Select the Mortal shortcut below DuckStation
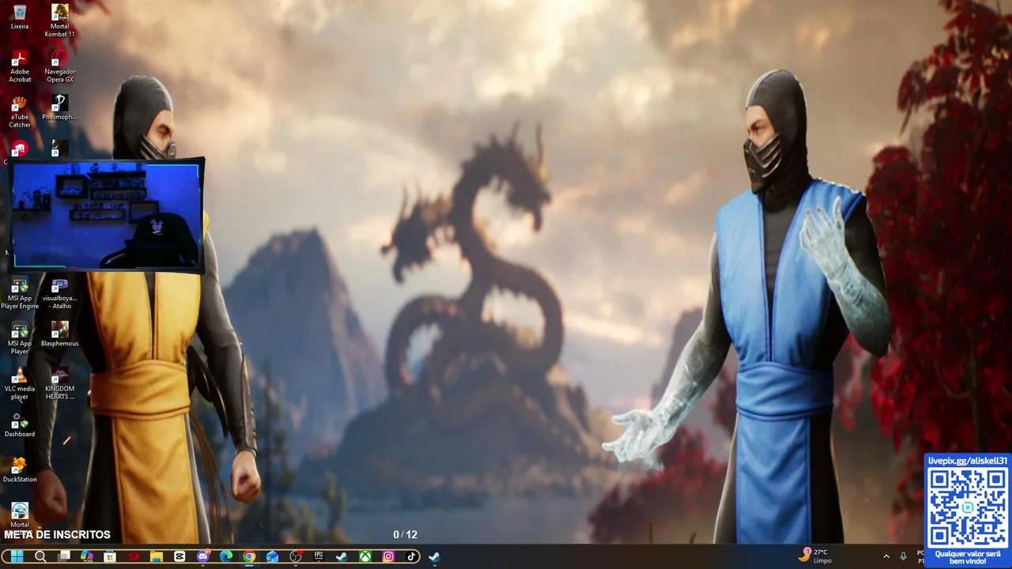Screen dimensions: 1012x569 tap(20, 515)
